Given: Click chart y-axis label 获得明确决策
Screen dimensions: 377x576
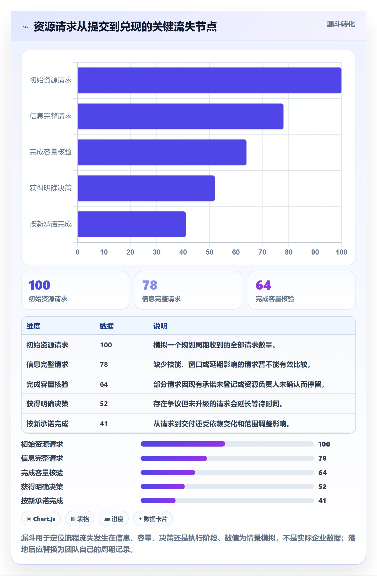Looking at the screenshot, I should [x=51, y=188].
